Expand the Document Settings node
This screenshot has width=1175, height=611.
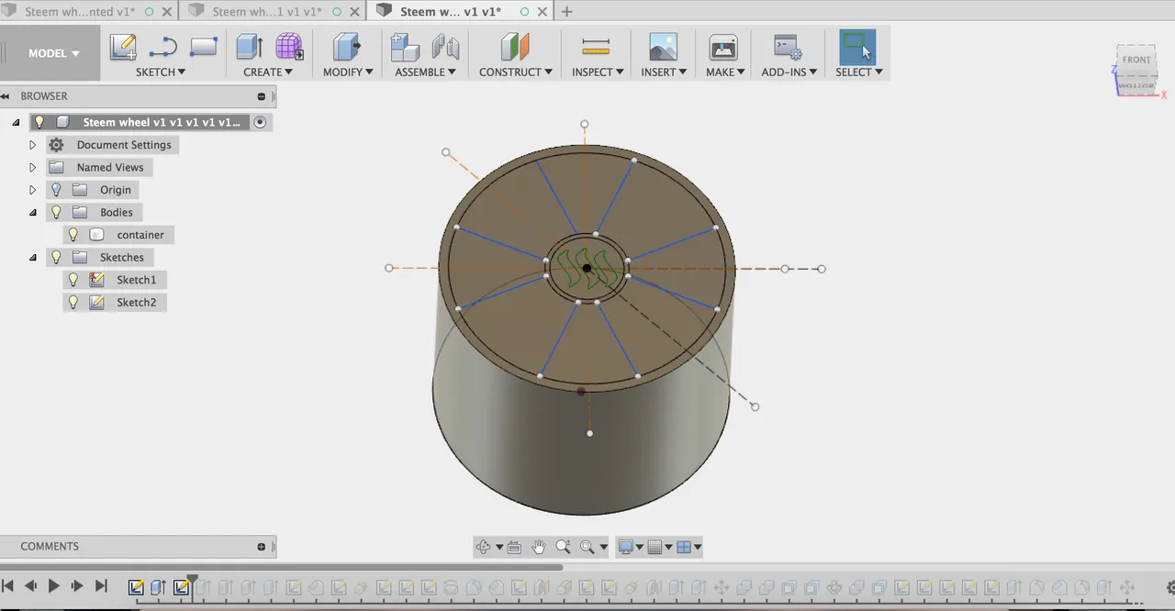click(x=32, y=145)
